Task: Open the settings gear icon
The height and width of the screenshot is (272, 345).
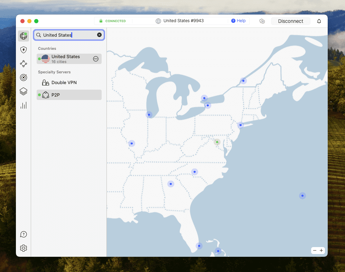Action: 24,248
